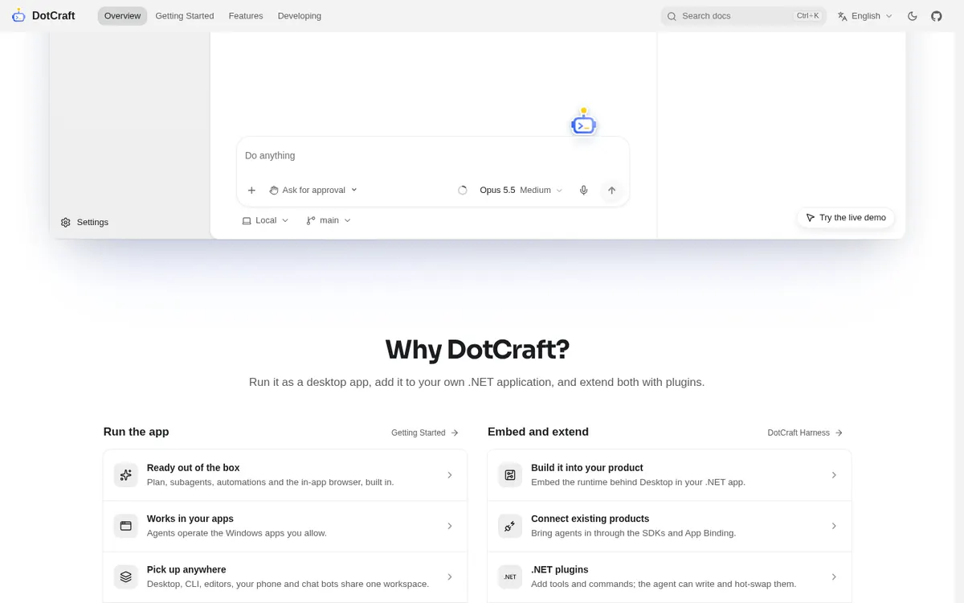This screenshot has width=964, height=603.
Task: Click the icon for Build it into your product
Action: pyautogui.click(x=510, y=475)
